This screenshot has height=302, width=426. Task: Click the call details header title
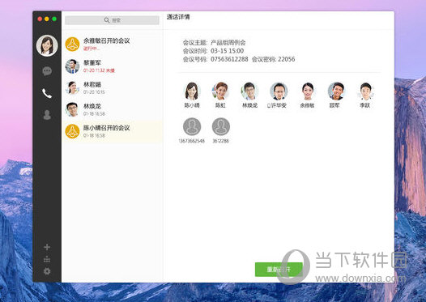[178, 17]
